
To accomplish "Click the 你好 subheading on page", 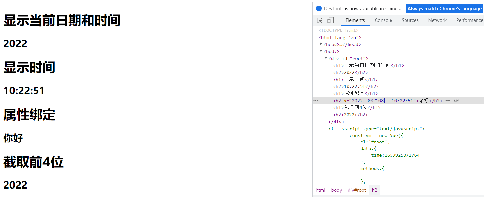I will coord(13,138).
